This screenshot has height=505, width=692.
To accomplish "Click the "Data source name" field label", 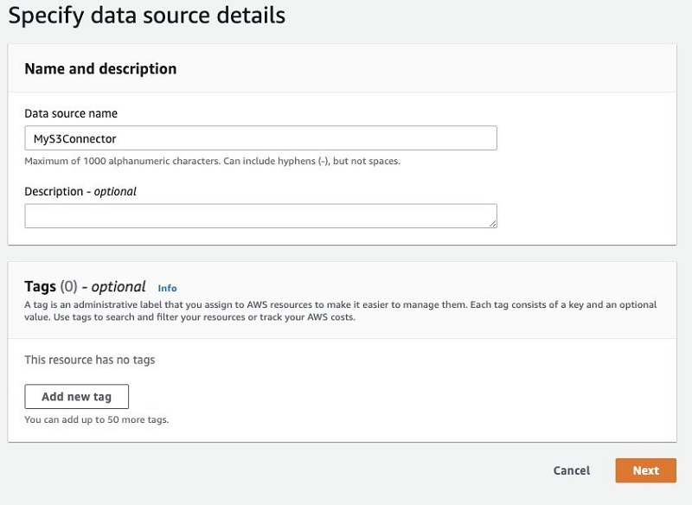I will pos(71,114).
